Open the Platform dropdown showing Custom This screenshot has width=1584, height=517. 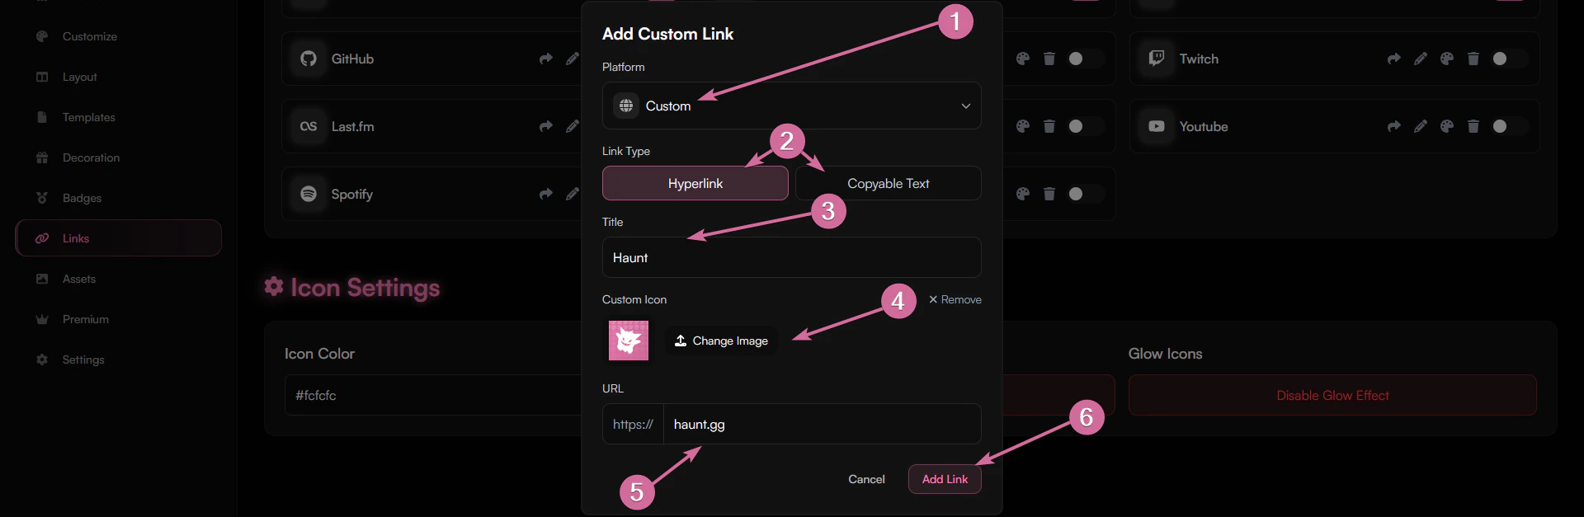click(x=791, y=106)
